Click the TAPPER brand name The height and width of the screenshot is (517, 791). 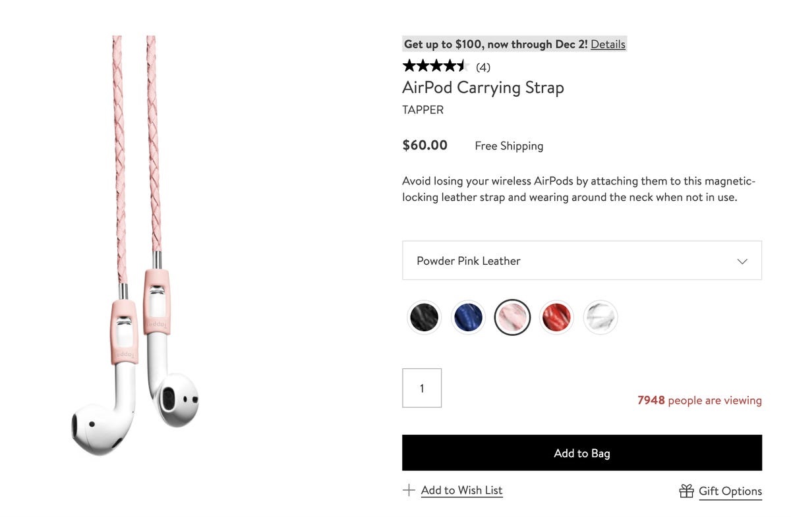[423, 110]
